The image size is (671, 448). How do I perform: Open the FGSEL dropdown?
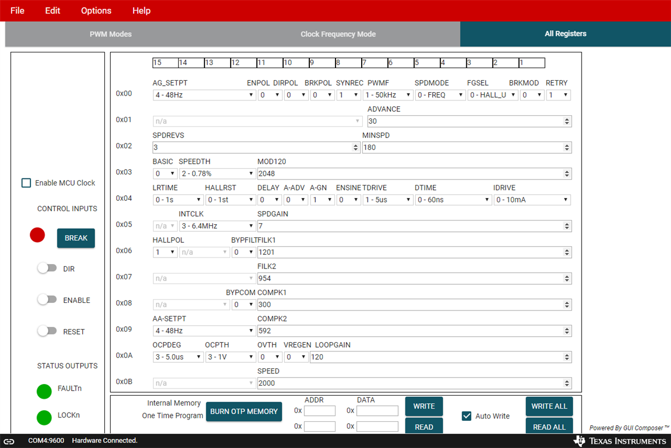[493, 95]
